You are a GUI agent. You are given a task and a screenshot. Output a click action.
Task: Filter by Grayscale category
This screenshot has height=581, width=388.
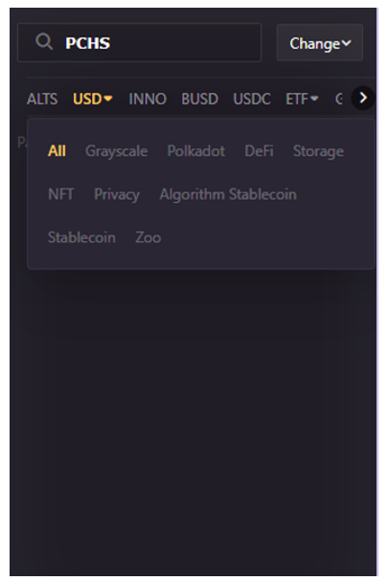pyautogui.click(x=117, y=151)
